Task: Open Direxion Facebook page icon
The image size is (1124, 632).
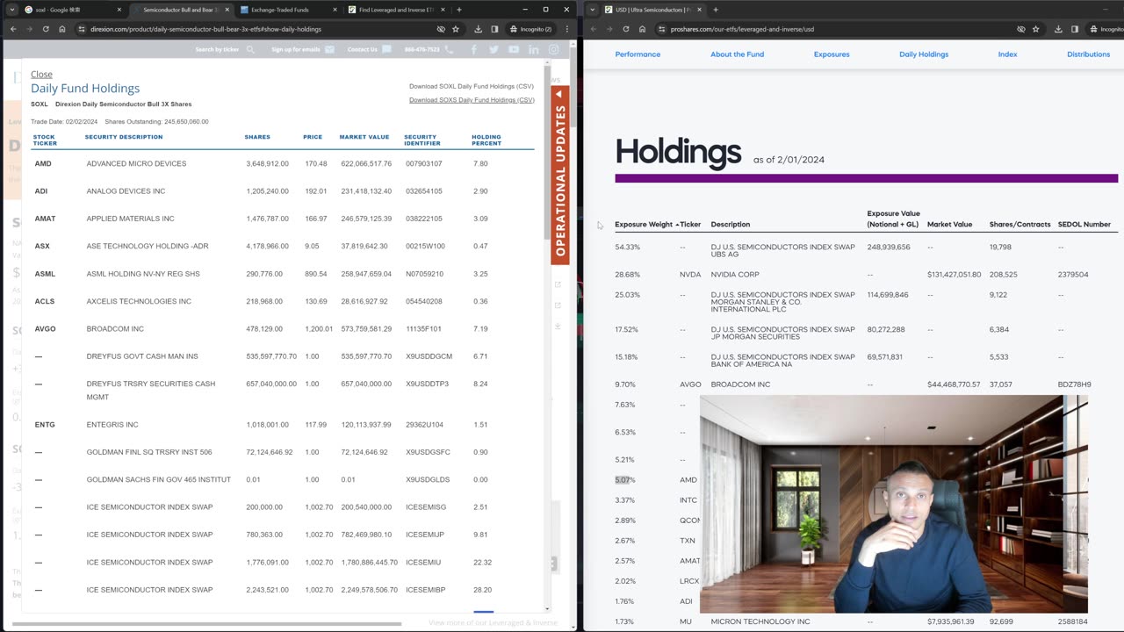Action: pyautogui.click(x=474, y=49)
